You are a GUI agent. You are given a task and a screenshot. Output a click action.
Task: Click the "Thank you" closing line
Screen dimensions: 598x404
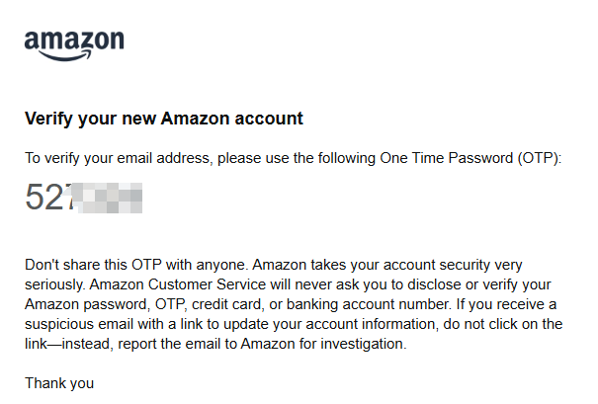59,383
